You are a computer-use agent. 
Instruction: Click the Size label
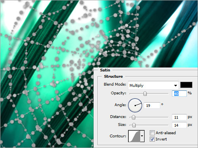point(122,125)
